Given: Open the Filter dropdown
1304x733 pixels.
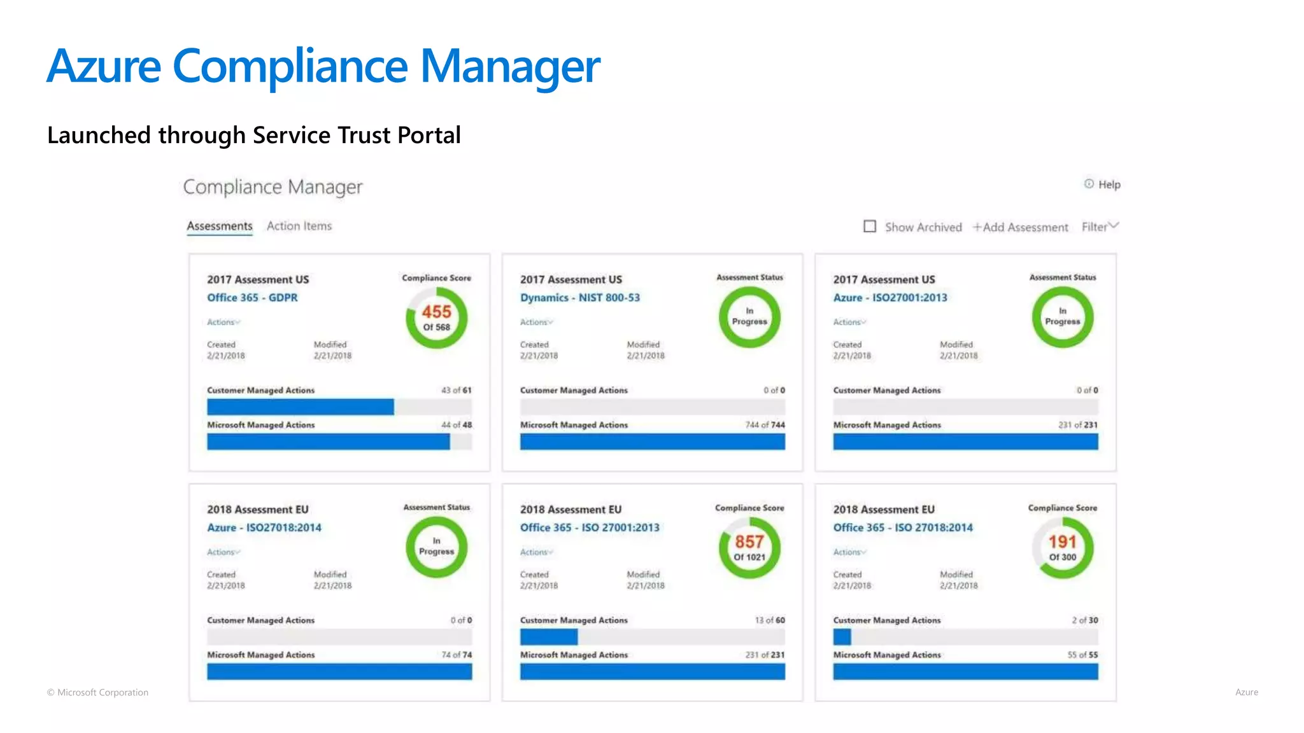Looking at the screenshot, I should pyautogui.click(x=1100, y=227).
